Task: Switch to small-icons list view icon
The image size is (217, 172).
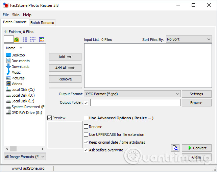Action: 33,40
